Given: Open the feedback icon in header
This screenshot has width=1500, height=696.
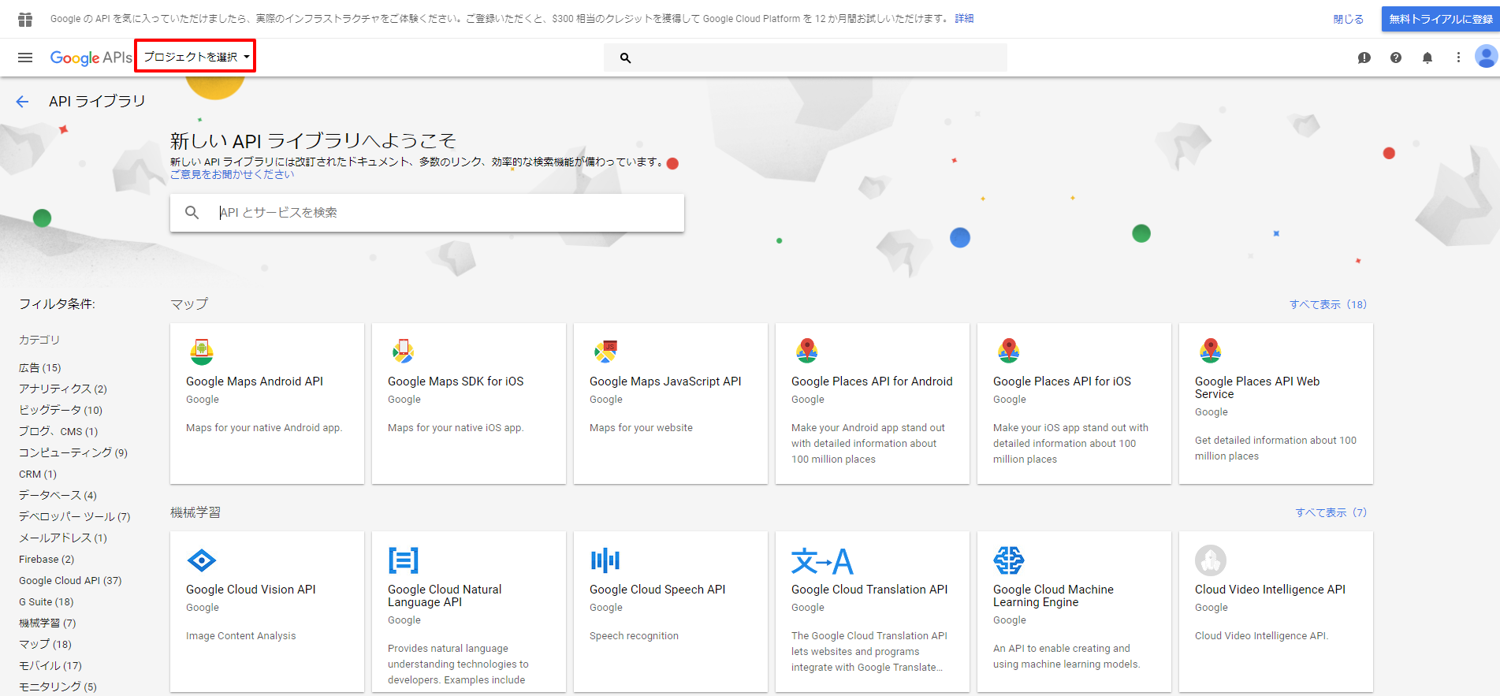Looking at the screenshot, I should point(1364,58).
